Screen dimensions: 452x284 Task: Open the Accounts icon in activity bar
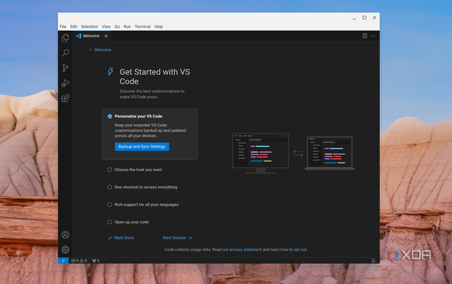click(x=65, y=235)
